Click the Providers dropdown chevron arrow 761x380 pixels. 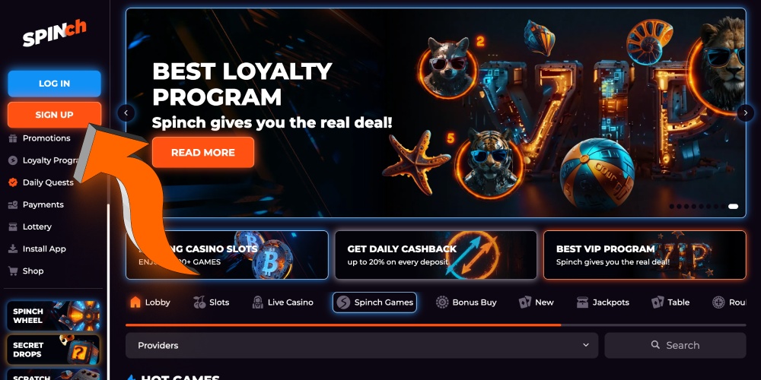pyautogui.click(x=586, y=345)
